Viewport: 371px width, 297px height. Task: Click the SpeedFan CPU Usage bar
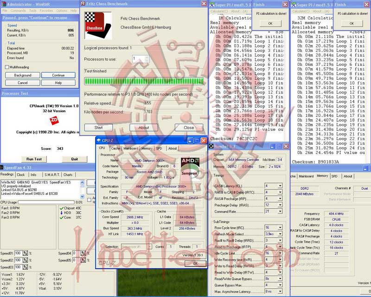tap(46, 202)
